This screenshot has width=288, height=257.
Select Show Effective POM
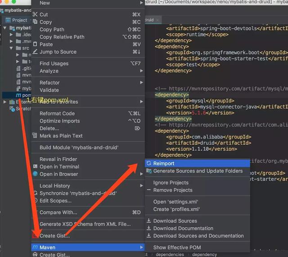click(x=198, y=248)
